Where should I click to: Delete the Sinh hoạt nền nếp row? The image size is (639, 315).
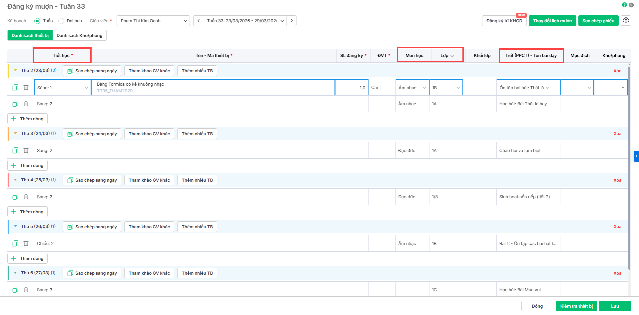coord(26,197)
